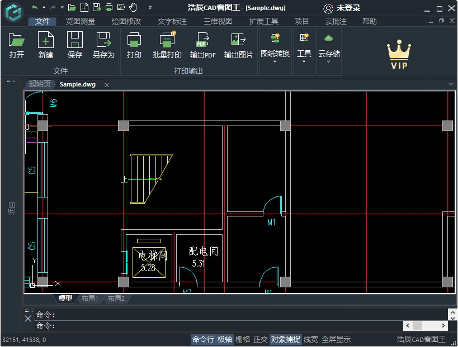The height and width of the screenshot is (347, 458).
Task: Click the horizontal scrollbar thumb in command line
Action: (417, 325)
